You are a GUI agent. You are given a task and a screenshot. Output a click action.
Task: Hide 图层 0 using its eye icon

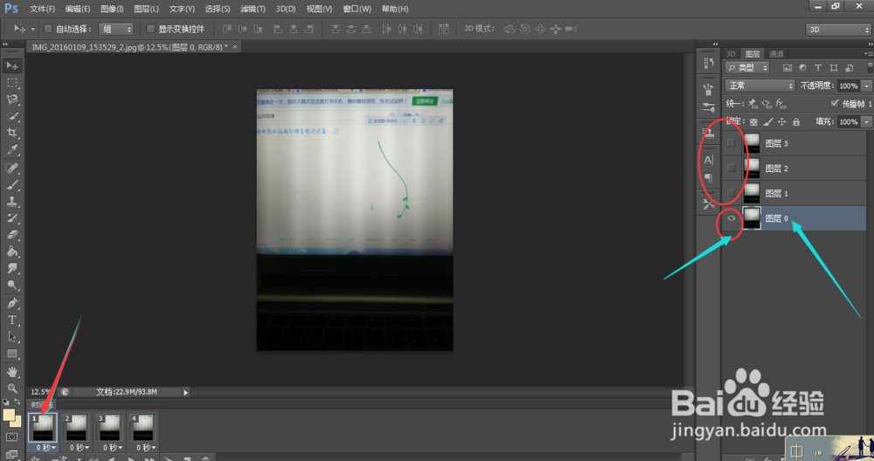pyautogui.click(x=732, y=218)
